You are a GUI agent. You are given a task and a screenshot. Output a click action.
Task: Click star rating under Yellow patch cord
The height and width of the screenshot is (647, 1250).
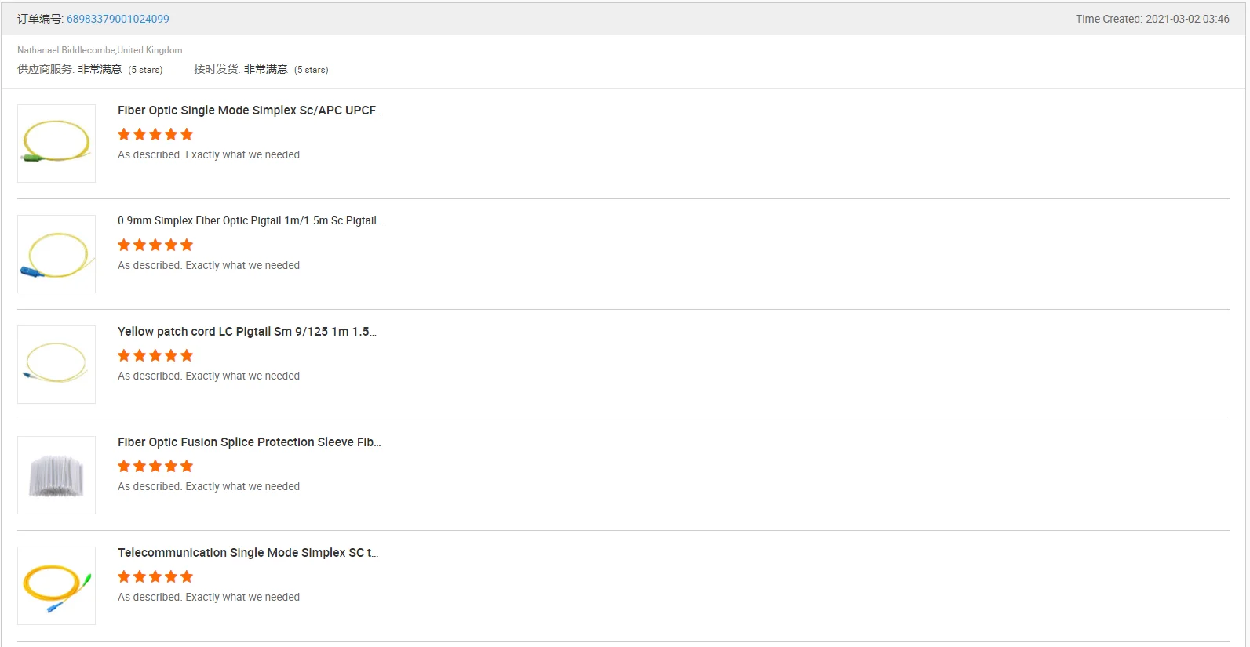[155, 355]
